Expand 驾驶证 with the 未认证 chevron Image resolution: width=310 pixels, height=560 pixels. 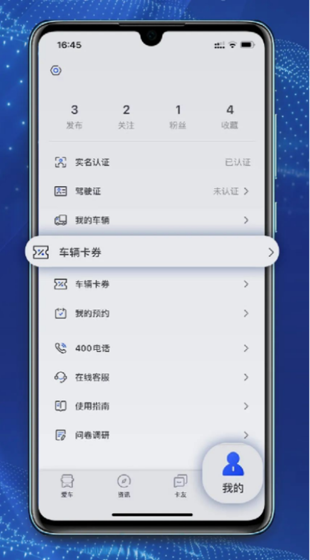tap(246, 191)
